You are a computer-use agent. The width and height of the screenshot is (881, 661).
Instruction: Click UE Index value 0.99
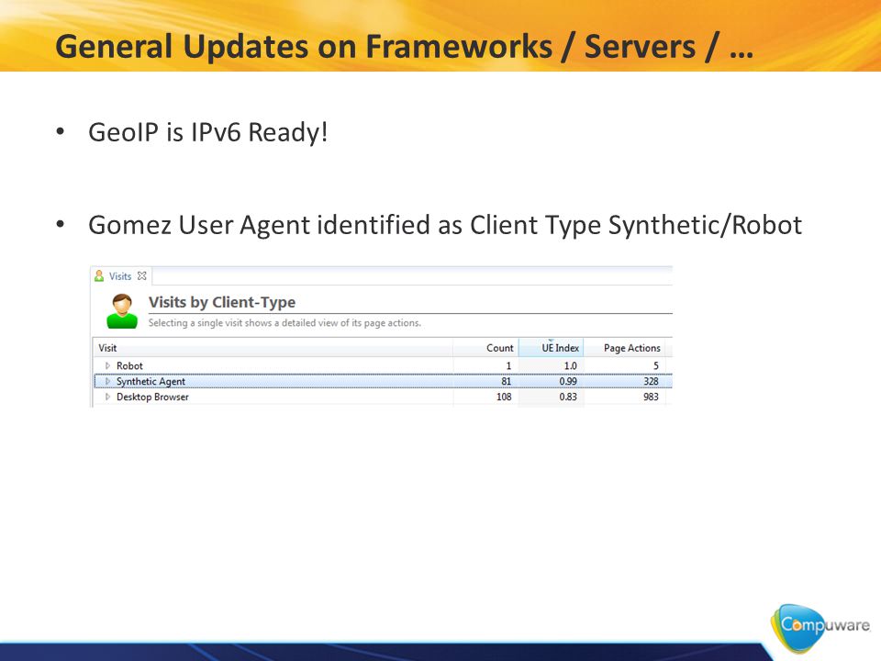pyautogui.click(x=568, y=381)
